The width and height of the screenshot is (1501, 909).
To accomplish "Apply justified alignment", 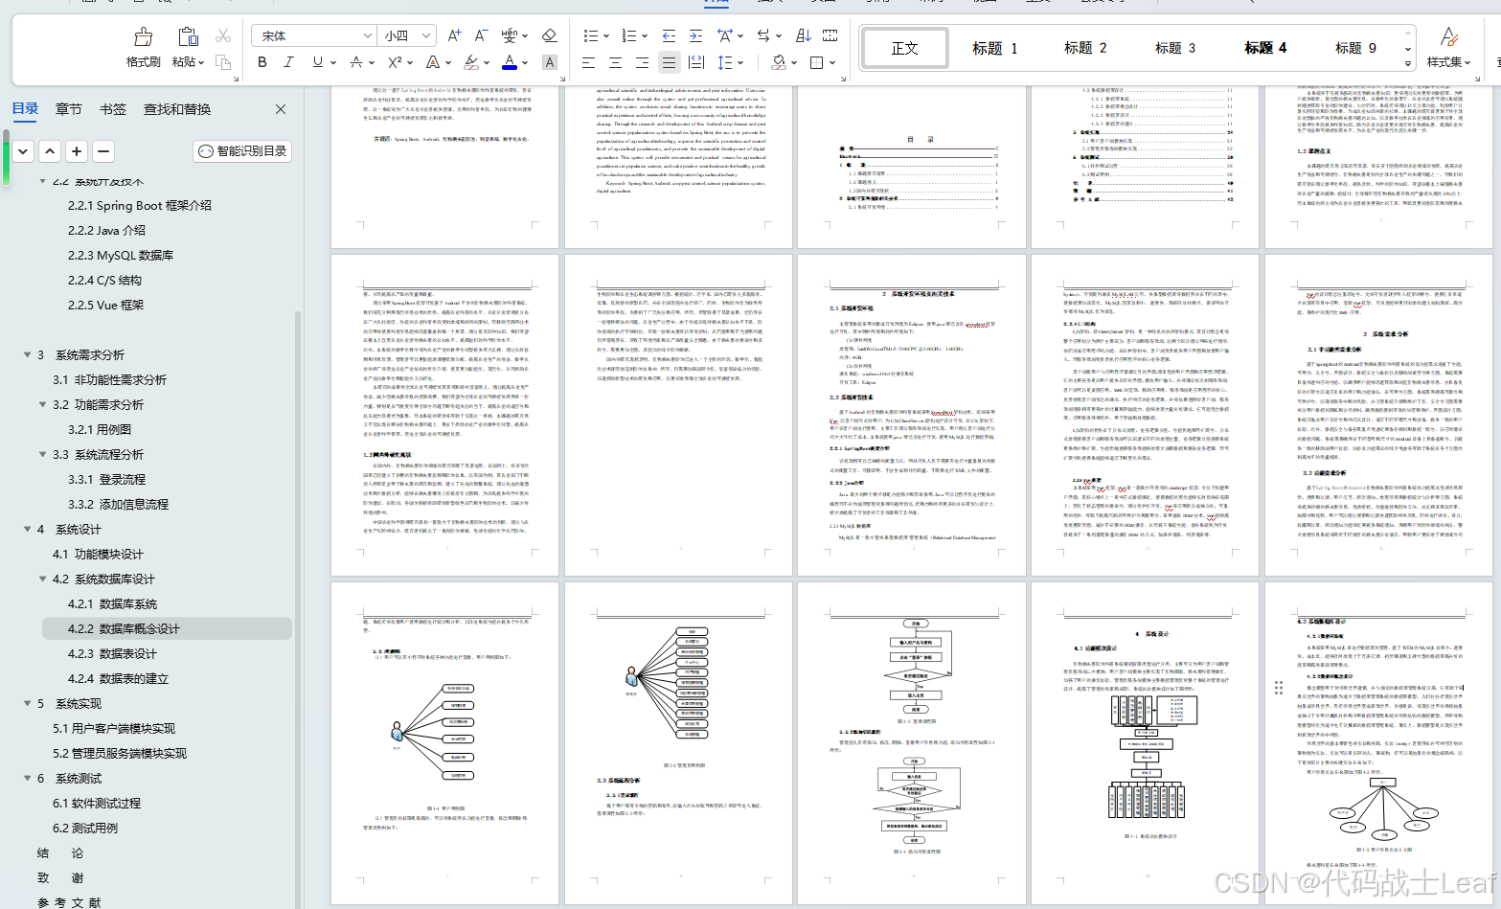I will pos(669,62).
